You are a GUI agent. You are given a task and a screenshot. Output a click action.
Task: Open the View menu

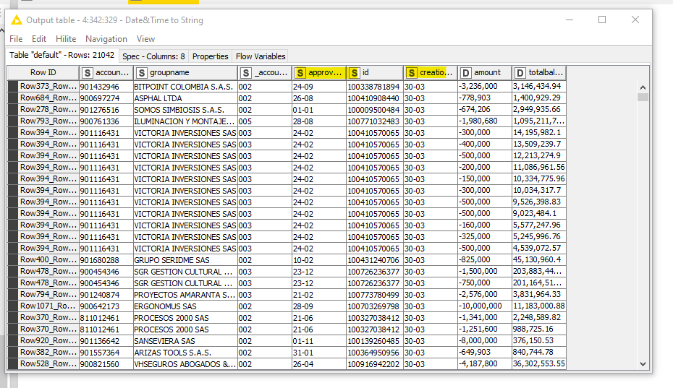pyautogui.click(x=145, y=39)
